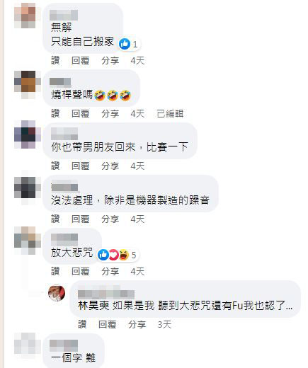Screen dimensions: 308x368
Task: Click the thumbs-up reaction icon on 只能自己搬家 comment
Action: click(125, 44)
